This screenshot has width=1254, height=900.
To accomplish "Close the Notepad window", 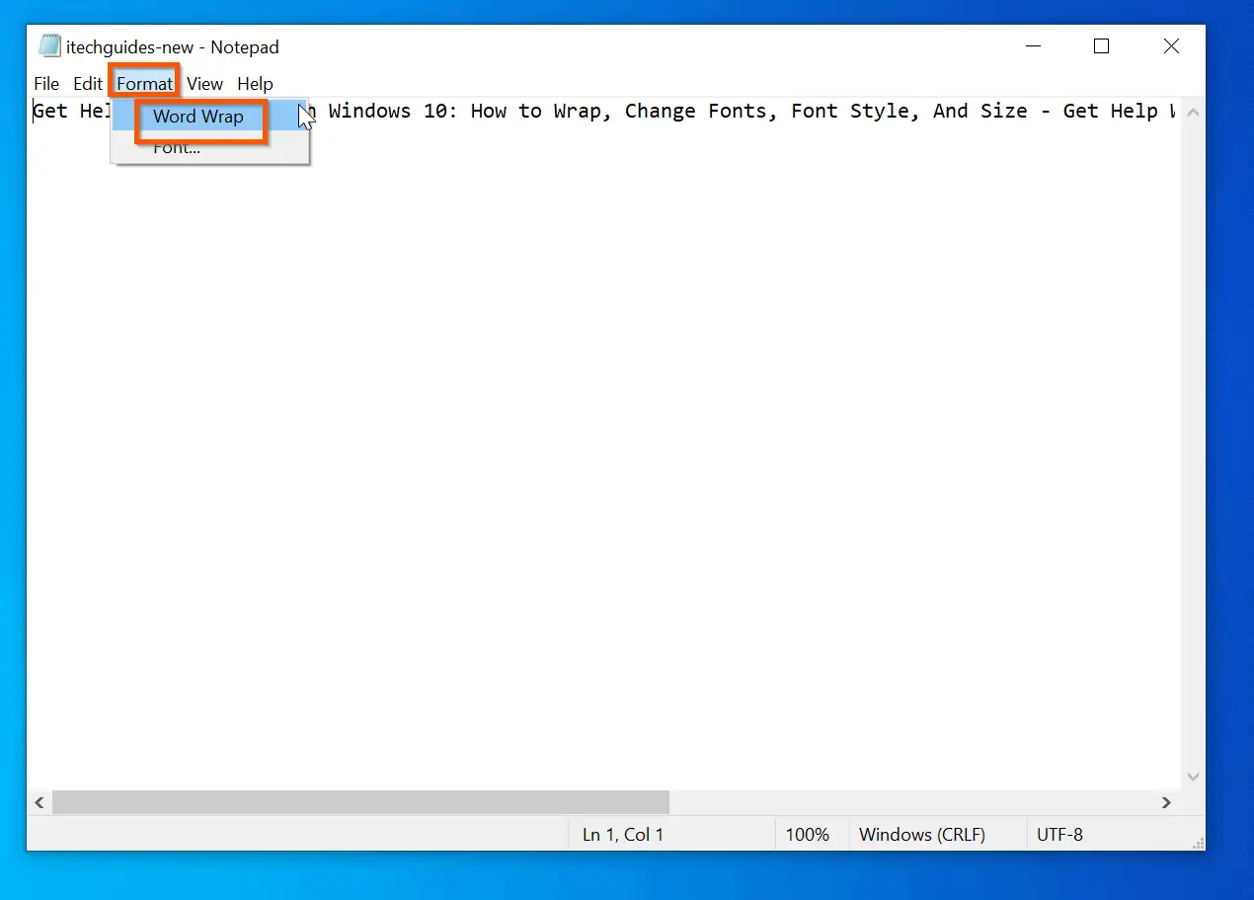I will pyautogui.click(x=1171, y=46).
